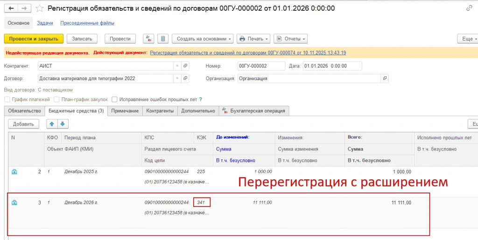The width and height of the screenshot is (478, 240).
Task: Enable План-график закупок checkbox
Action: point(56,99)
